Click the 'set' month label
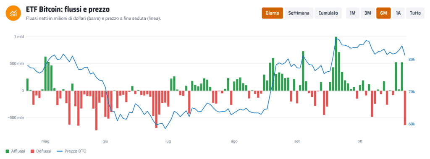The width and height of the screenshot is (430, 159). (297, 141)
